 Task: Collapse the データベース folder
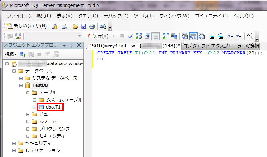(14, 71)
